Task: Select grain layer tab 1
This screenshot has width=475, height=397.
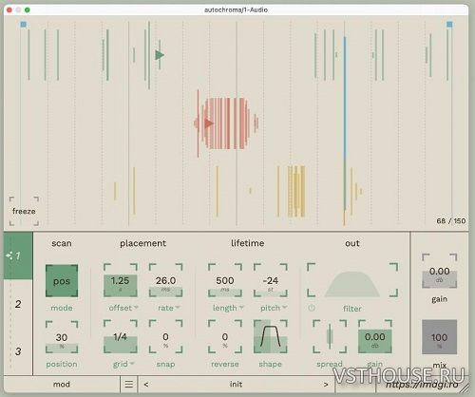Action: 18,255
